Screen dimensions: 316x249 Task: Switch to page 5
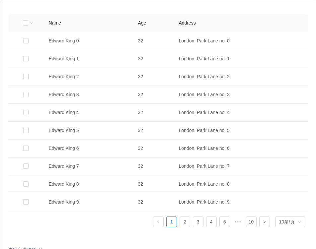pos(225,222)
